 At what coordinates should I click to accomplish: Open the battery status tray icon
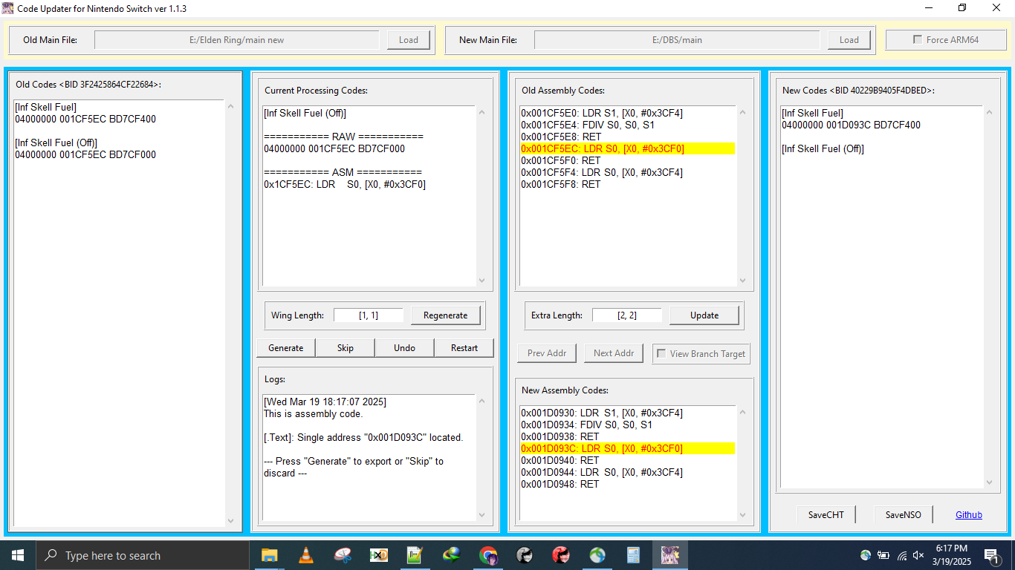click(x=883, y=555)
